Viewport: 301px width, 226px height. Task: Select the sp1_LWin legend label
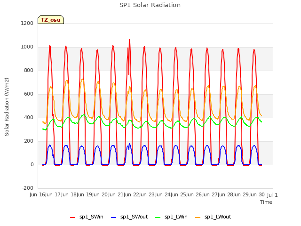click(x=176, y=217)
